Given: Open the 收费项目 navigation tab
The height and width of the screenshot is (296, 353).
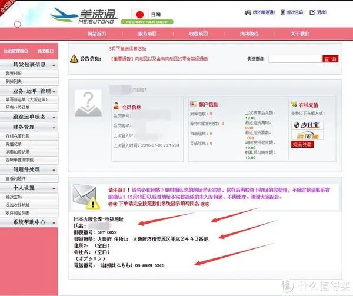Looking at the screenshot, I should pyautogui.click(x=198, y=34).
